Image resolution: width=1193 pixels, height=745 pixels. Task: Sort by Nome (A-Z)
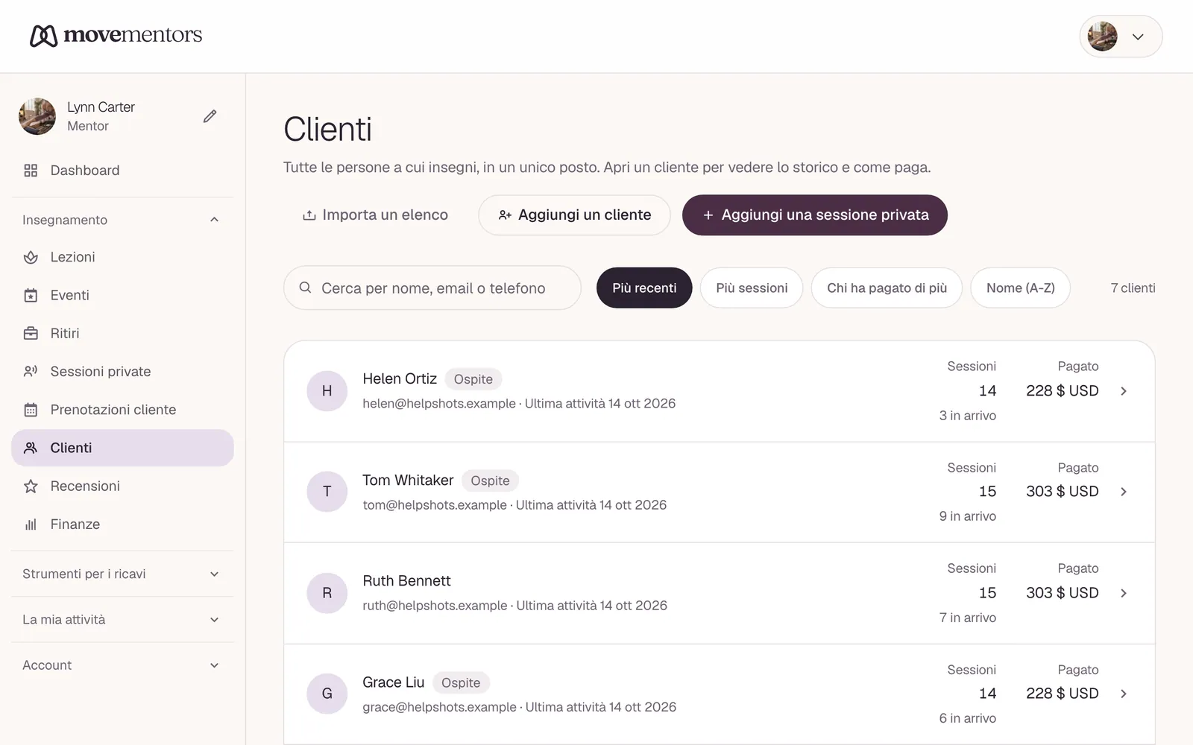pos(1020,288)
